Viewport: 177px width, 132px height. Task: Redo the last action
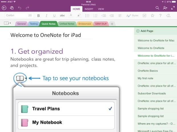pyautogui.click(x=27, y=8)
